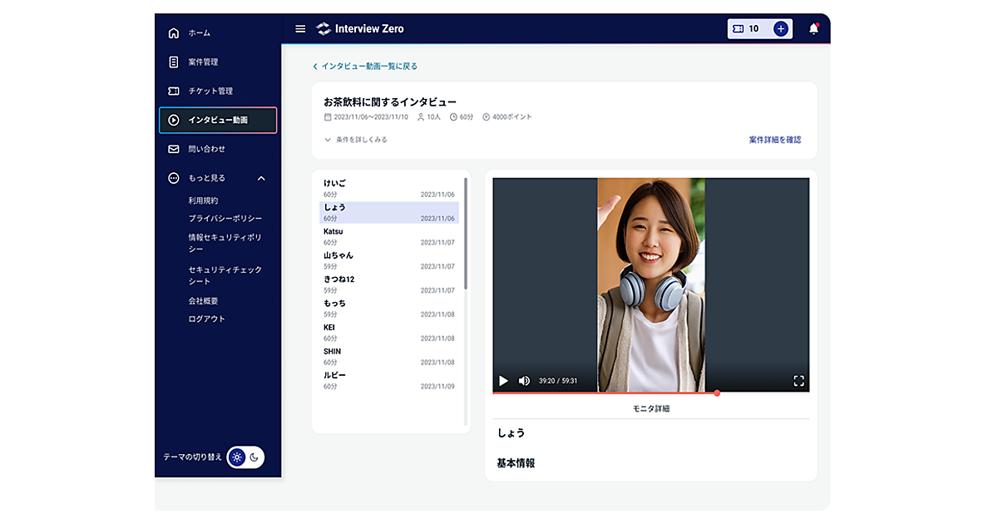Viewport: 998px width, 524px height.
Task: Open 案件管理 in the sidebar
Action: [202, 62]
